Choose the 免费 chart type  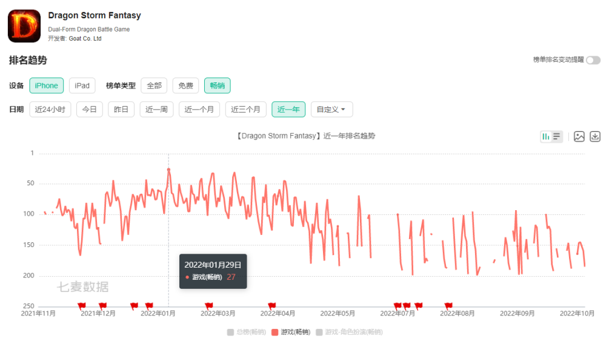186,86
